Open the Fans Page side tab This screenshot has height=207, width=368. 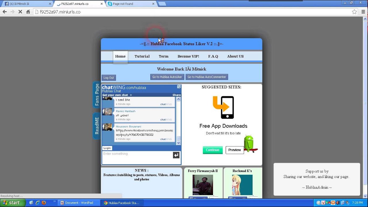point(97,95)
